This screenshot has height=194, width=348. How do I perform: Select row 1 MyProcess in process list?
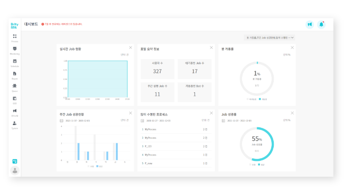pos(176,129)
